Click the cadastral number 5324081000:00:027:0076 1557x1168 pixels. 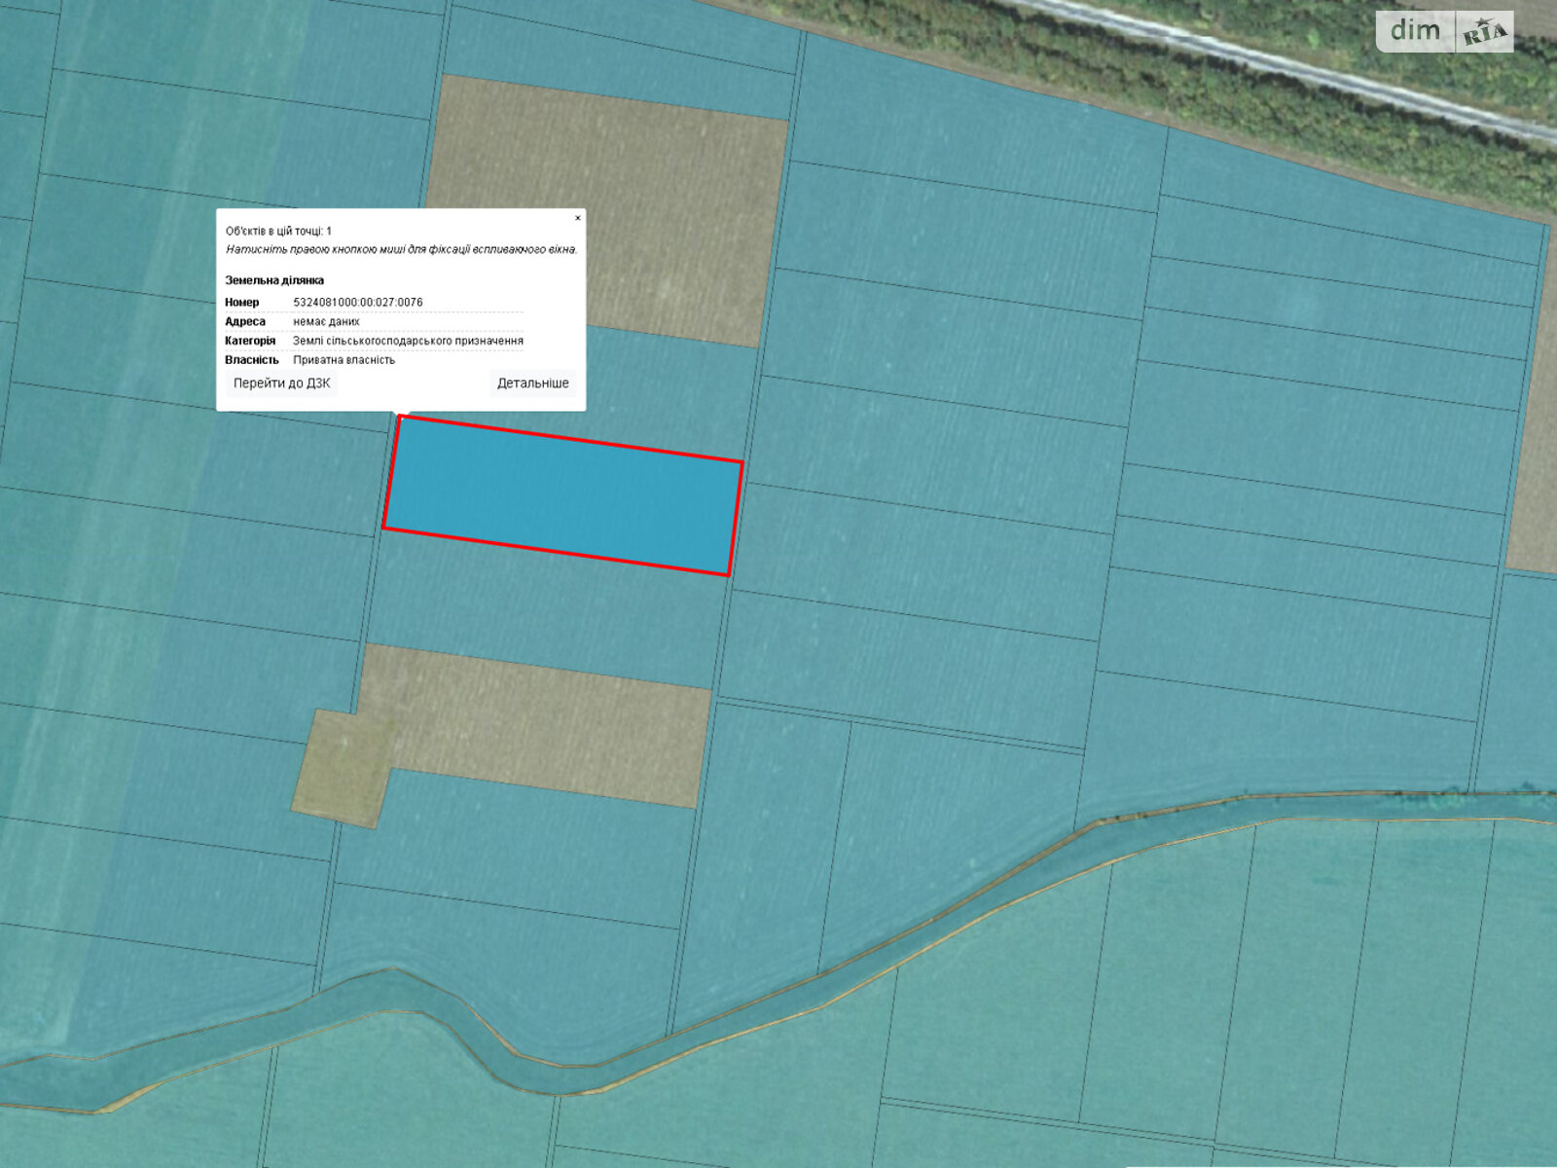(357, 303)
